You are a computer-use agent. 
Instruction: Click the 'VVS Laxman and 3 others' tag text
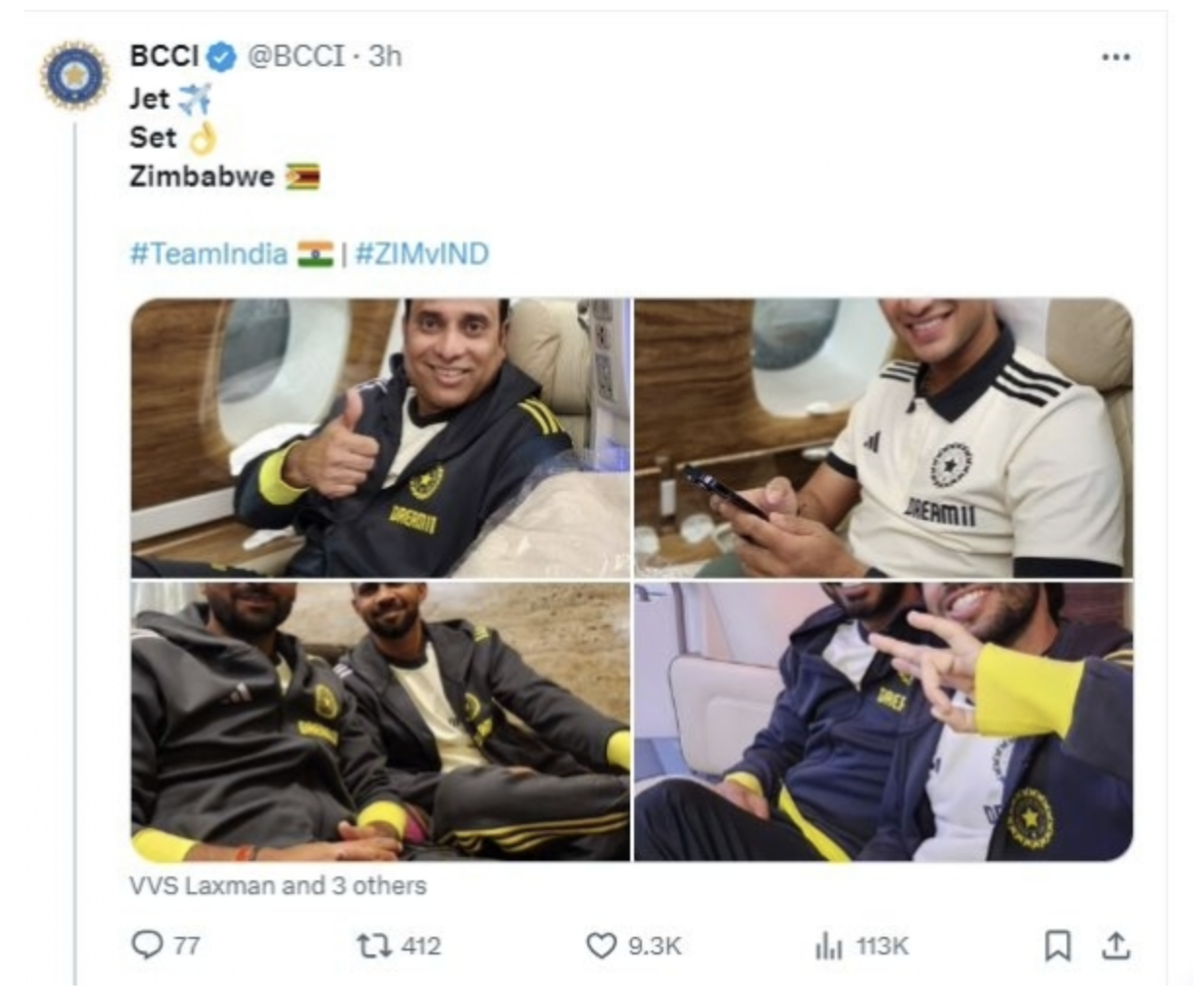pyautogui.click(x=278, y=885)
